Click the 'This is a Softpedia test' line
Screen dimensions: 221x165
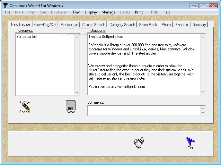click(x=106, y=37)
